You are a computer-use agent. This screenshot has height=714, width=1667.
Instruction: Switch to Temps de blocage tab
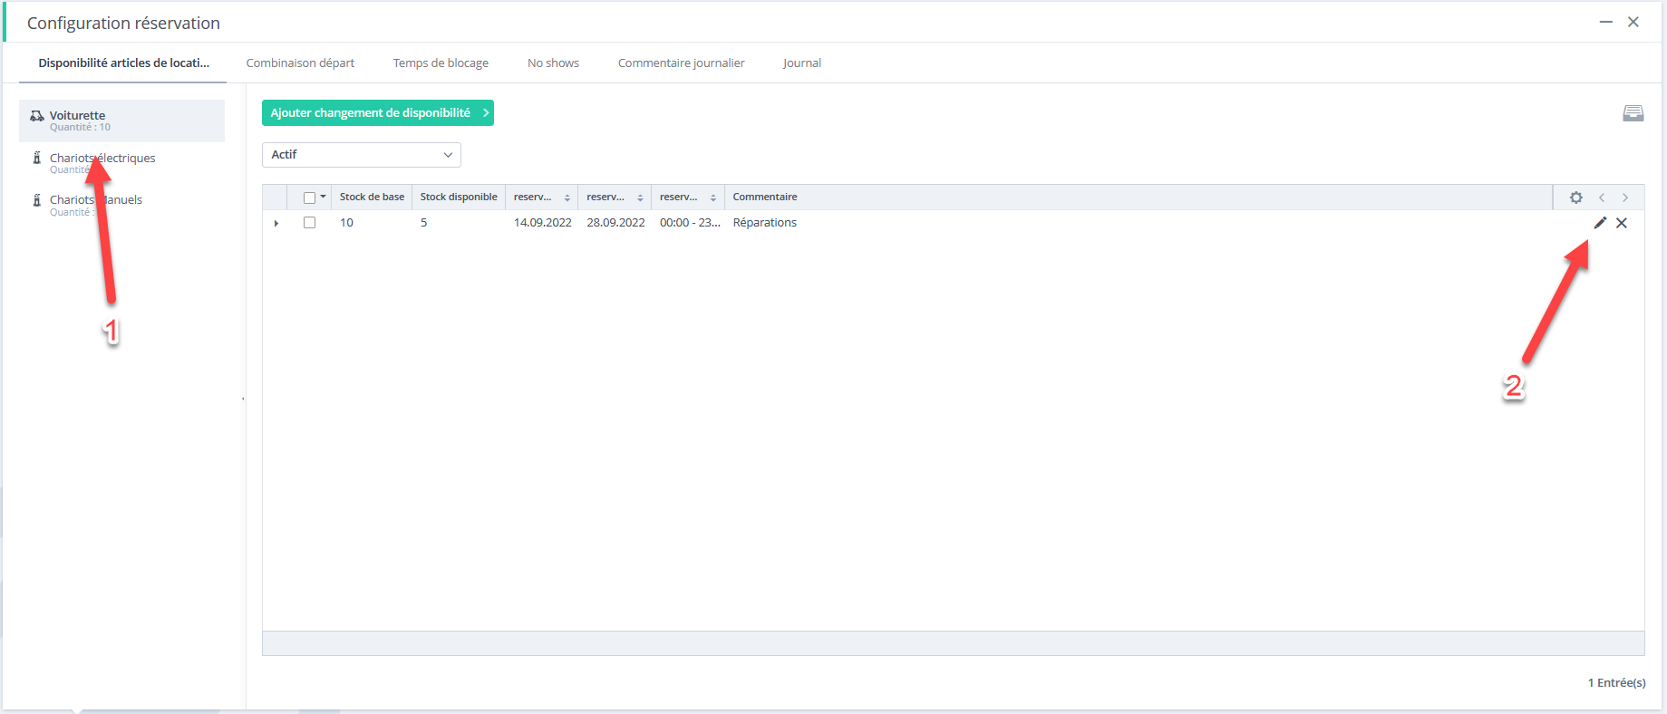(441, 63)
